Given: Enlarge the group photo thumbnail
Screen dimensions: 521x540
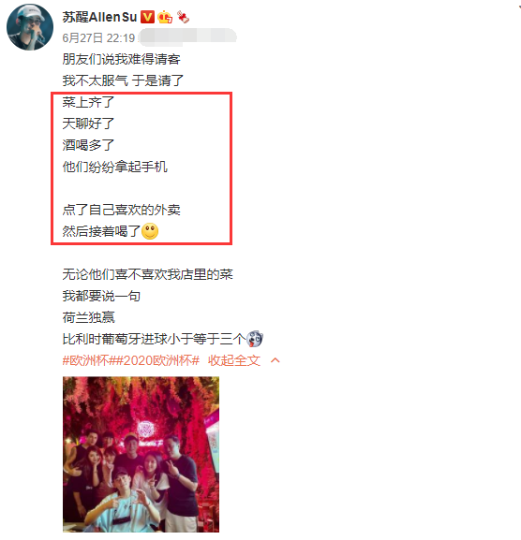Looking at the screenshot, I should click(x=141, y=455).
